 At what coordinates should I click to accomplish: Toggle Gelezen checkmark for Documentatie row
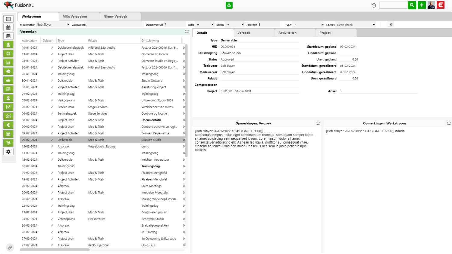[x=52, y=120]
